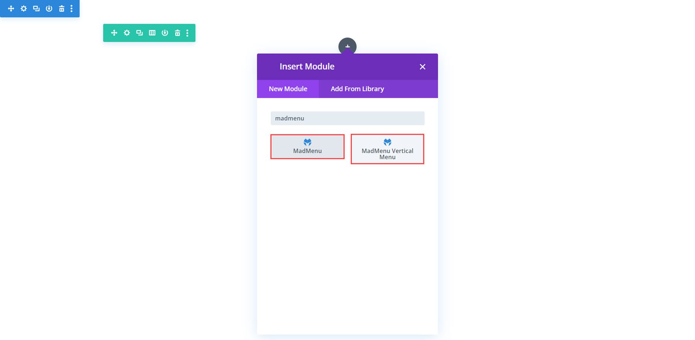Click the module search field
695x340 pixels.
tap(347, 118)
